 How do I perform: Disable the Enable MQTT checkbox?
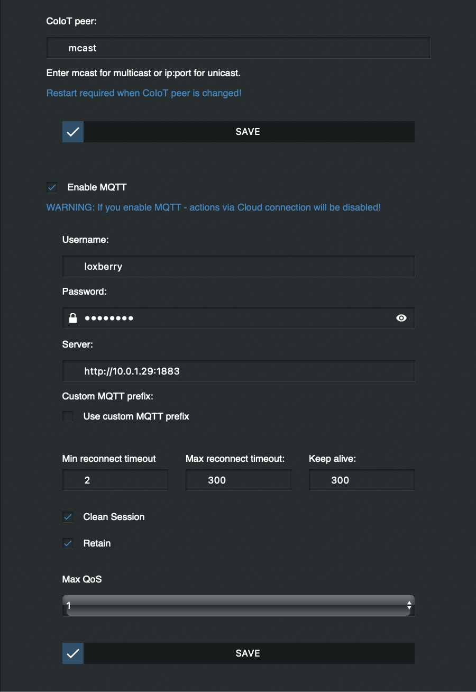pos(52,187)
